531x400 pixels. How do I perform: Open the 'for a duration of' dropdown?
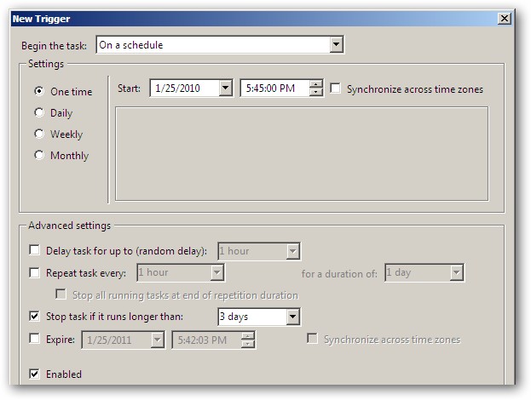[457, 272]
